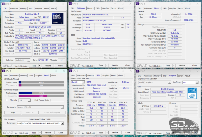The height and width of the screenshot is (137, 202).
Task: Toggle Reference checkbox under CPU Multi Thread
Action: click(x=7, y=96)
